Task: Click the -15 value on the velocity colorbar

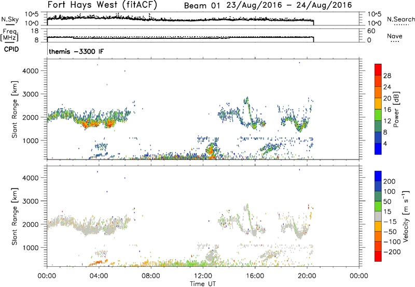Action: pos(390,222)
